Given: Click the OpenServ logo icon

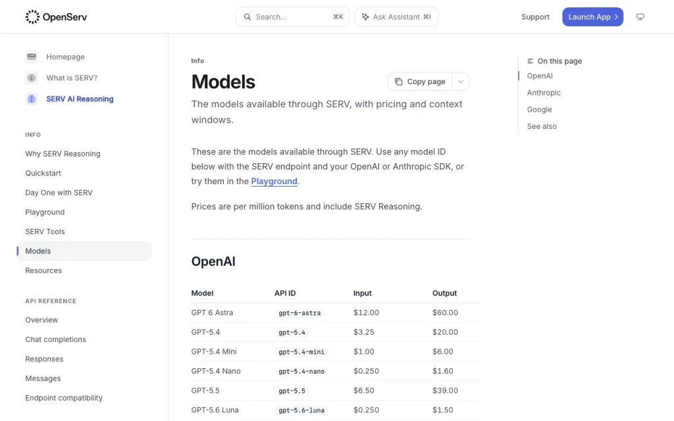Looking at the screenshot, I should pos(32,16).
